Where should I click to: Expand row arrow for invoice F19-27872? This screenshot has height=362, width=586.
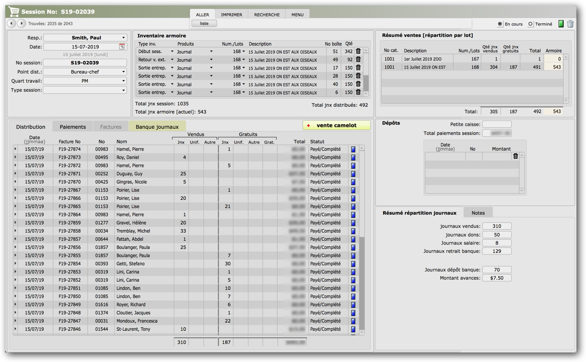click(15, 166)
